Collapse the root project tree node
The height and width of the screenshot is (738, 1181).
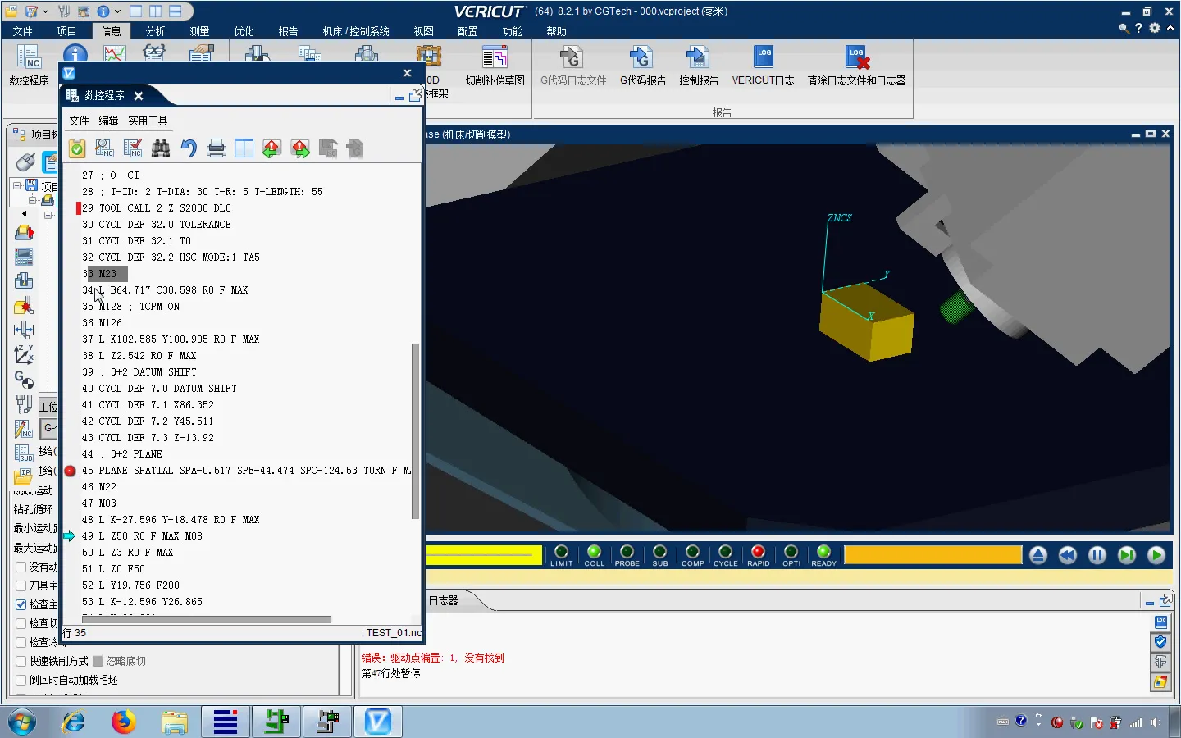(16, 186)
